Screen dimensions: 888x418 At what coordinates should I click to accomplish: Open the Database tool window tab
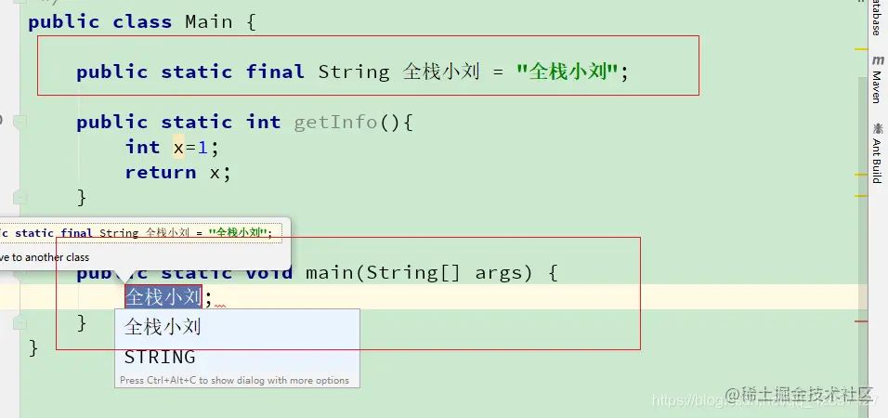pyautogui.click(x=877, y=17)
